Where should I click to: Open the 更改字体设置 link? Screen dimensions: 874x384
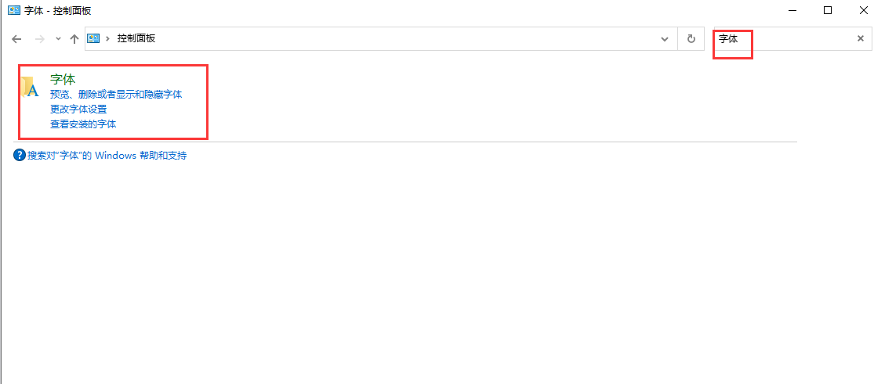tap(78, 109)
